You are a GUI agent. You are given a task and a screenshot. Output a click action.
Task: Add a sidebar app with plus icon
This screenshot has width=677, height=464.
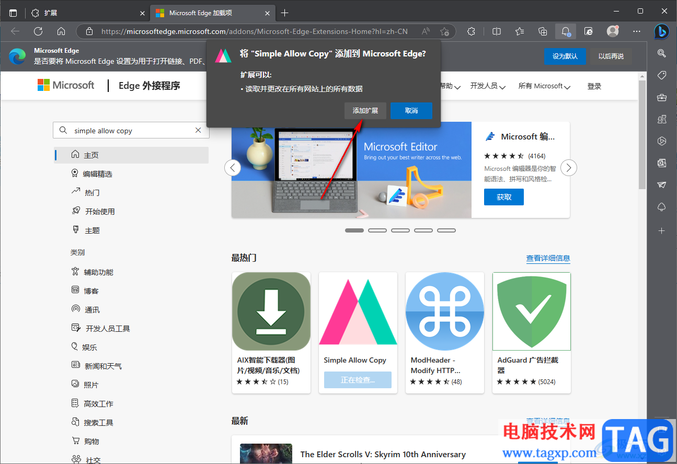[x=661, y=230]
